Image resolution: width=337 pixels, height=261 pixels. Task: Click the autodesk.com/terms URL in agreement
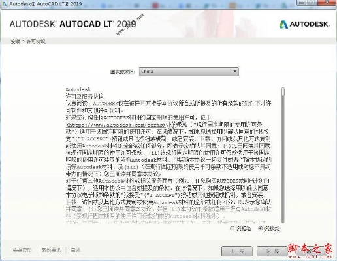pos(116,125)
